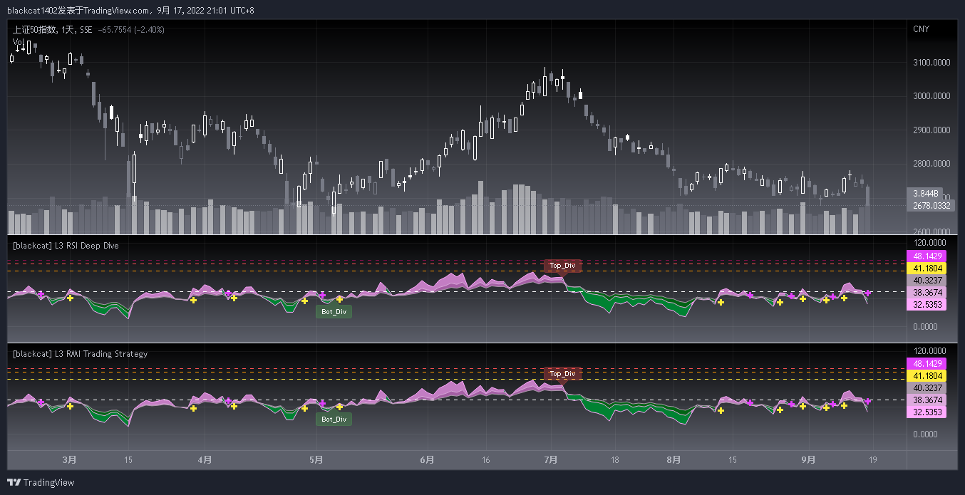This screenshot has width=965, height=495.
Task: Click the 5月 date on time axis
Action: point(317,459)
